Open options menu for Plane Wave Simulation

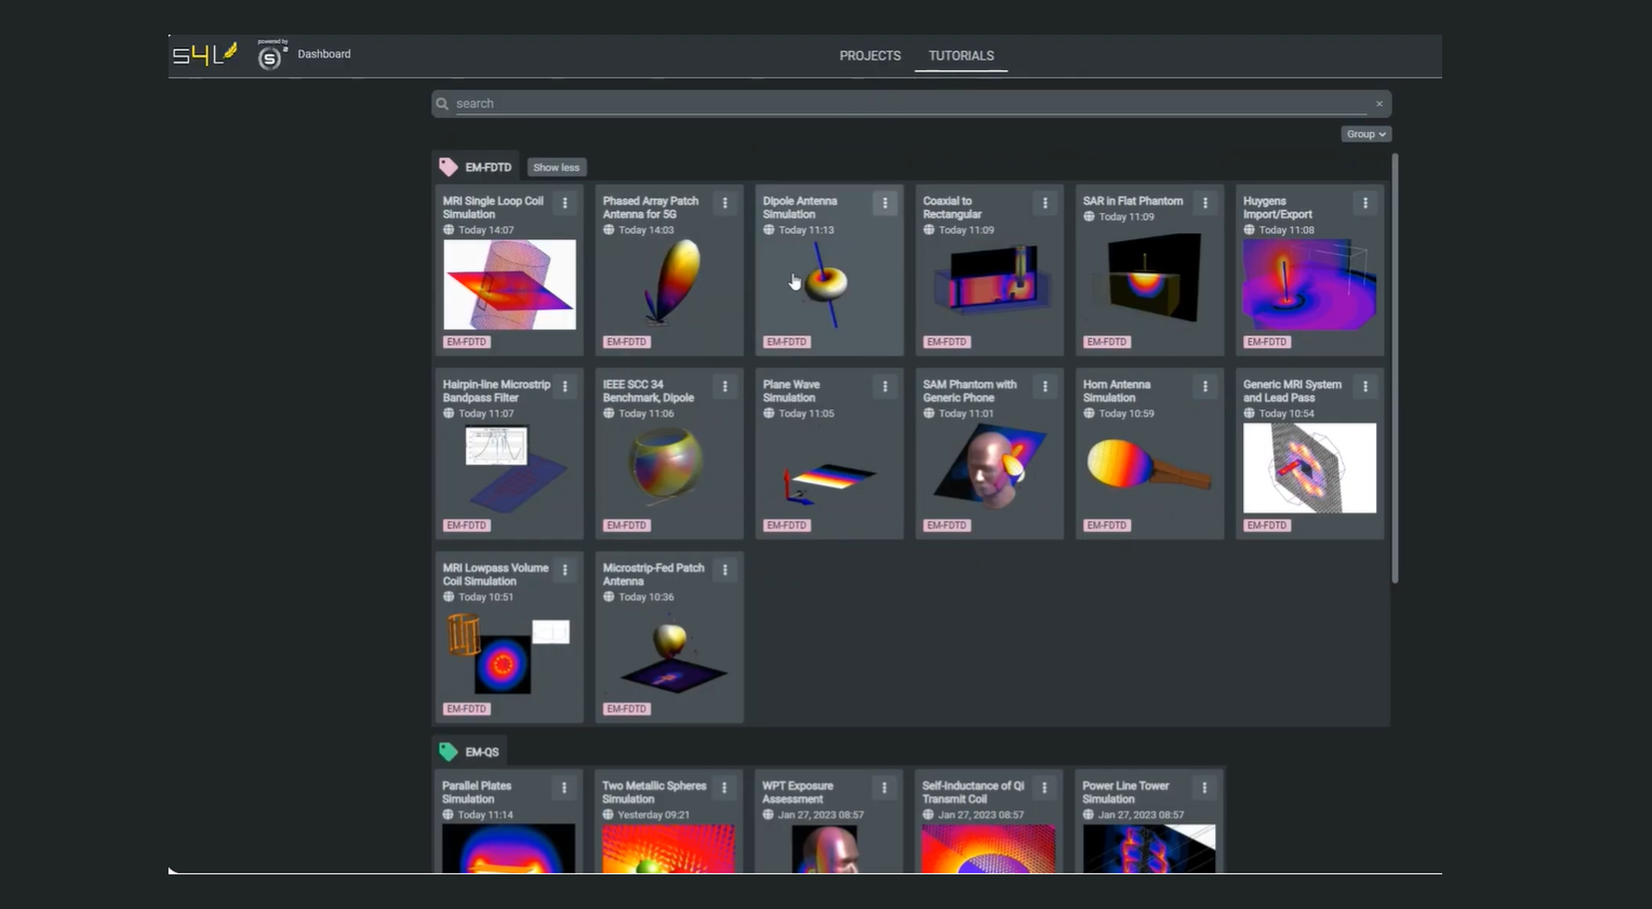click(x=885, y=386)
